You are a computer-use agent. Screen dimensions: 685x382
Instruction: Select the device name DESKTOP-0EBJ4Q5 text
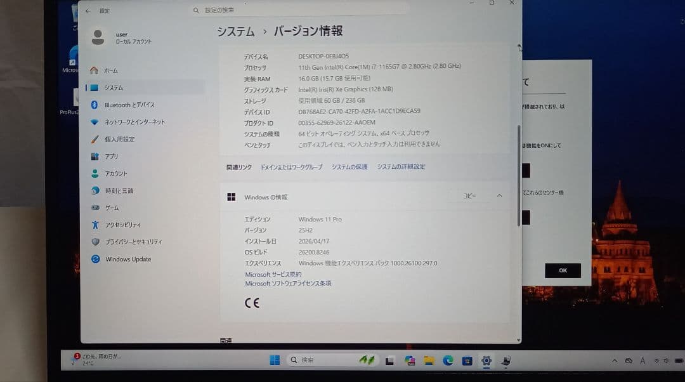pos(323,56)
